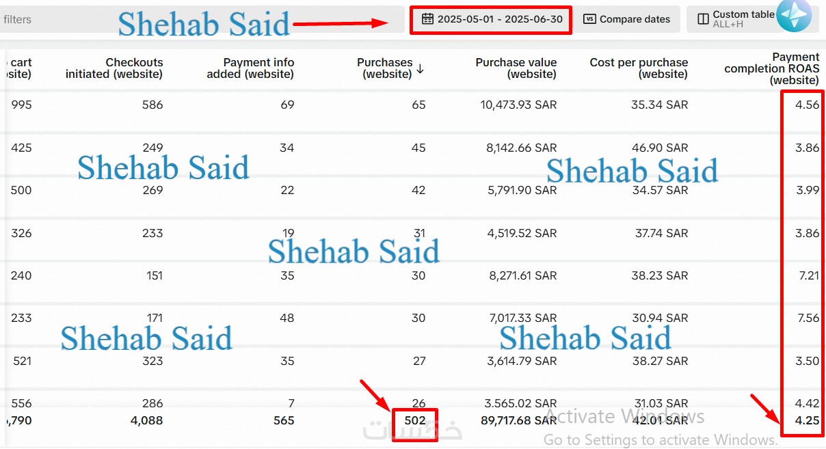Open the 2025-05-01 to 2025-06-30 date picker
826x449 pixels.
click(x=491, y=19)
